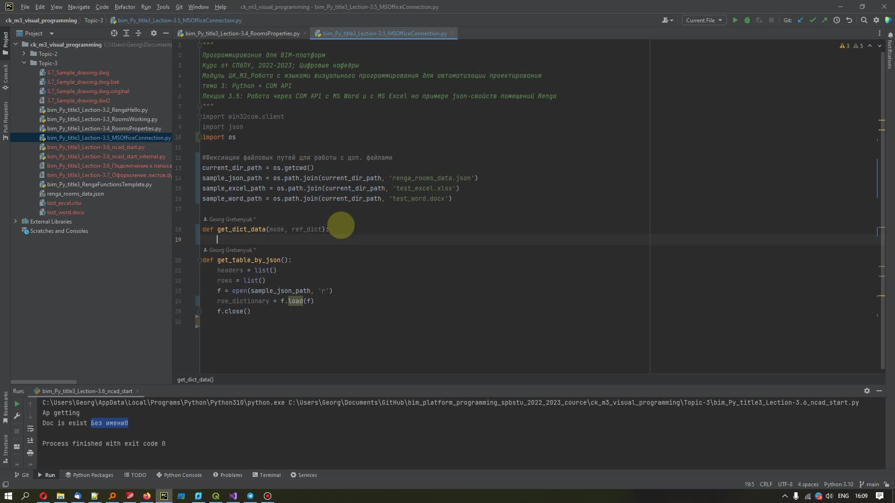Expand all items in Project panel
The width and height of the screenshot is (895, 503).
126,33
